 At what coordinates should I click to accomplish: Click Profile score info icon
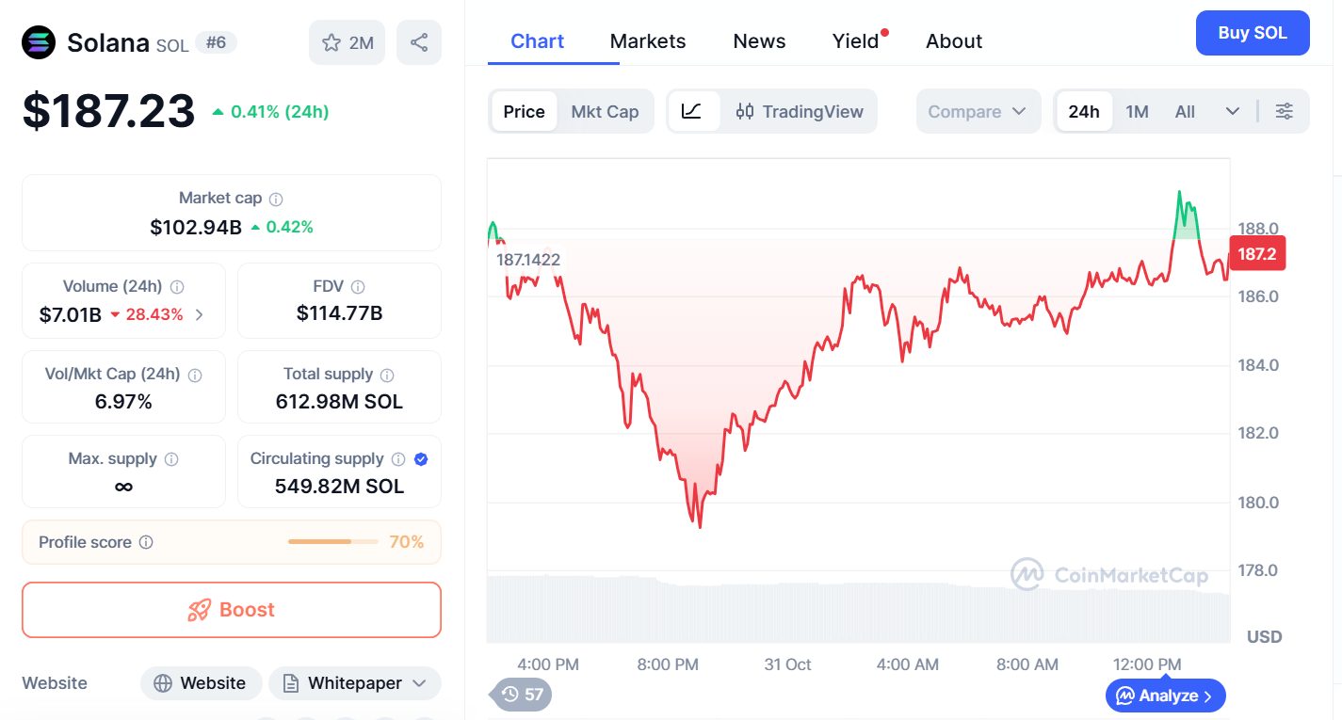(x=146, y=542)
